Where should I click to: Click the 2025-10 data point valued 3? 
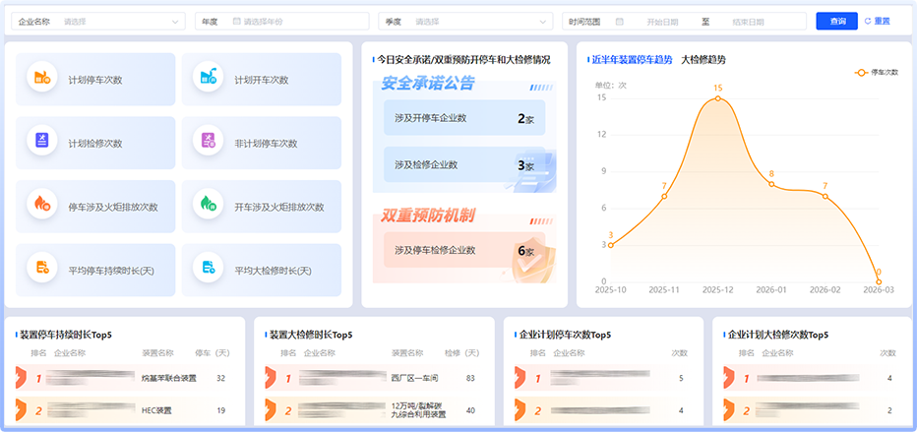(x=611, y=245)
